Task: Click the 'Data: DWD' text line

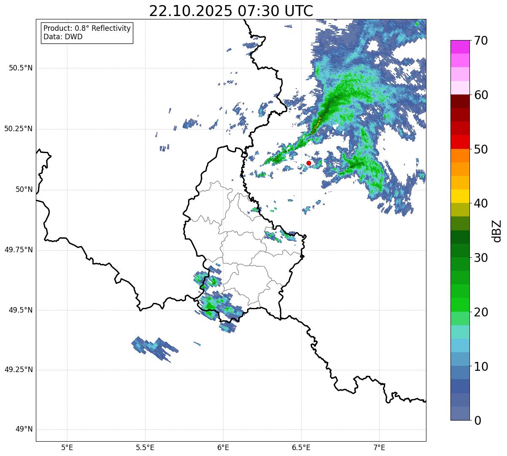Action: click(x=63, y=37)
